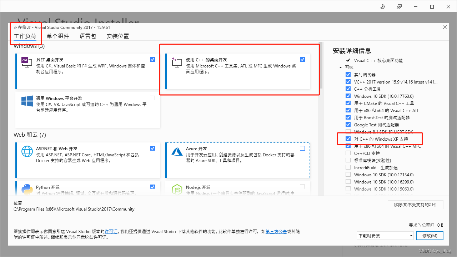457x257 pixels.
Task: Disable 对 C++ 的 Windows XP 支持
Action: coord(348,138)
